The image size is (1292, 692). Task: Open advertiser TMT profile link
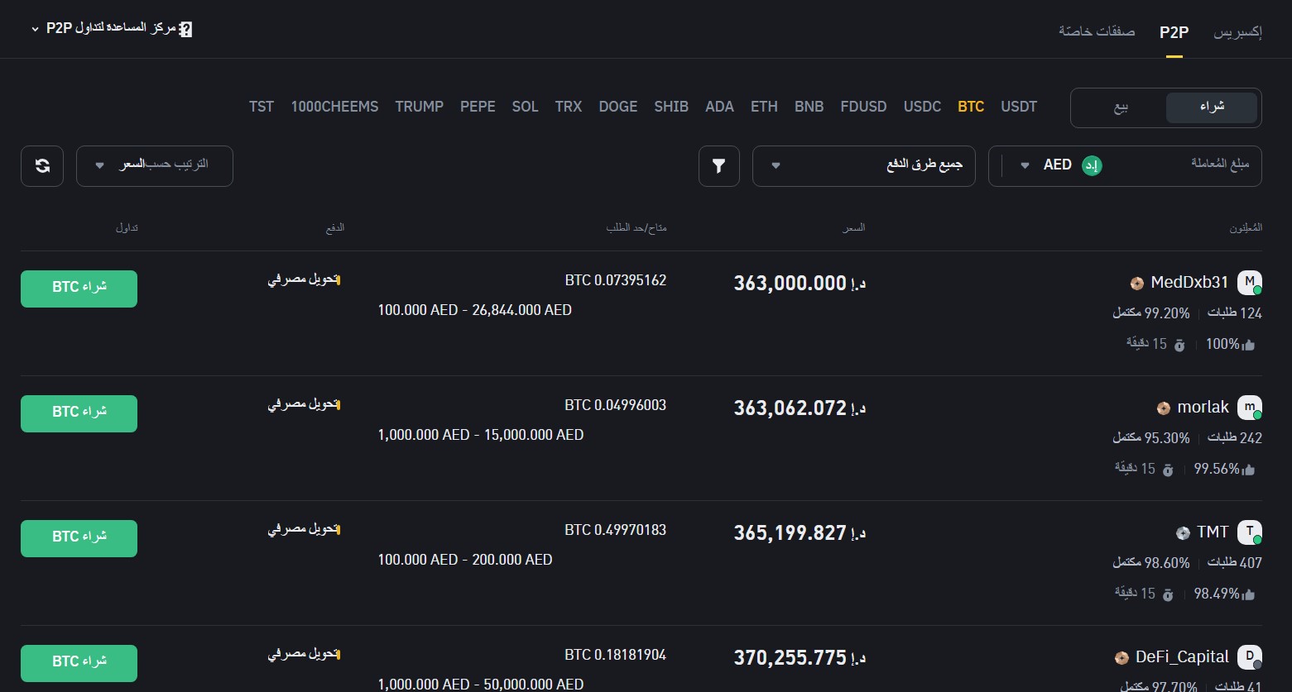[x=1213, y=532]
